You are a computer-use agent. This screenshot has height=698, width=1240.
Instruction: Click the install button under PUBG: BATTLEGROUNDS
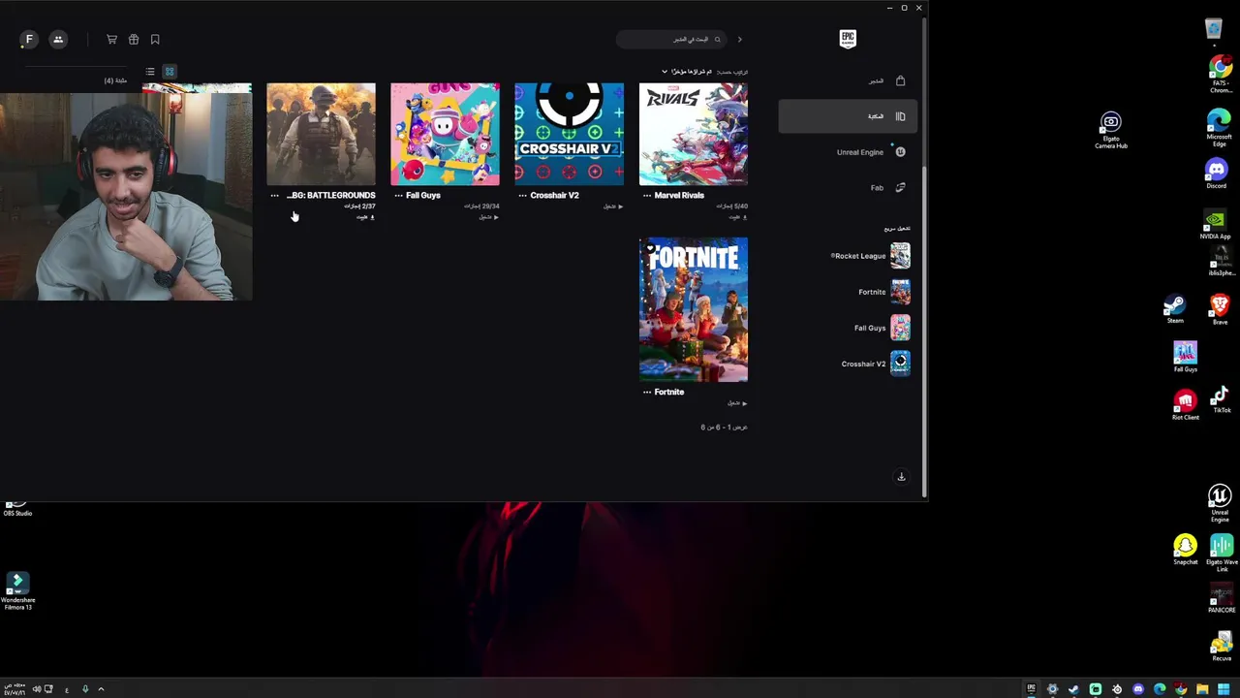coord(365,217)
